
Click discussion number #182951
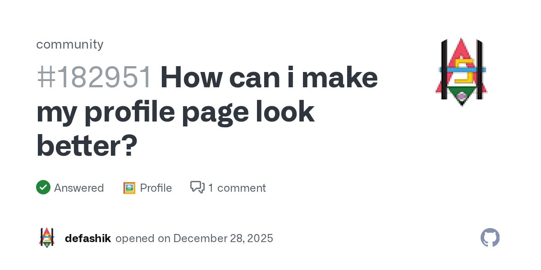94,77
